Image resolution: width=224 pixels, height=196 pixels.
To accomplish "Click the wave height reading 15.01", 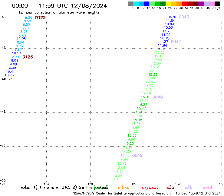I will (x=145, y=97).
